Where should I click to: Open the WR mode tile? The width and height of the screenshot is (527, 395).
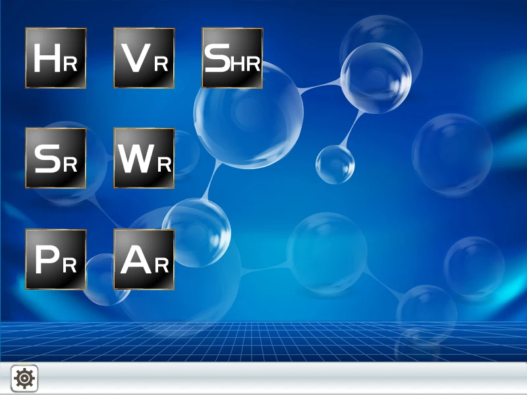pos(144,158)
